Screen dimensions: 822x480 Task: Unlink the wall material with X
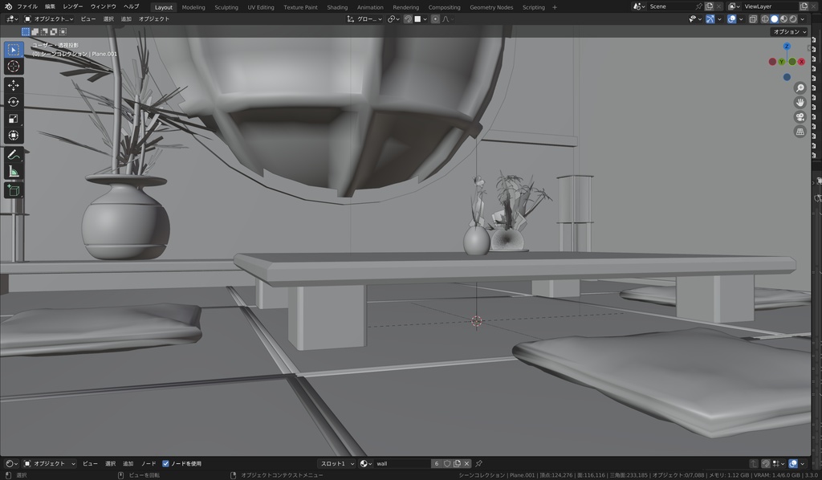[x=466, y=464]
